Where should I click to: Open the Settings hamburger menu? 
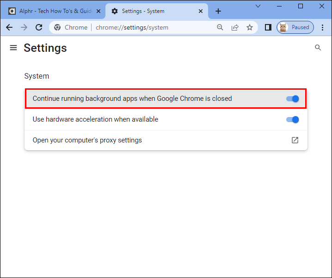coord(13,48)
